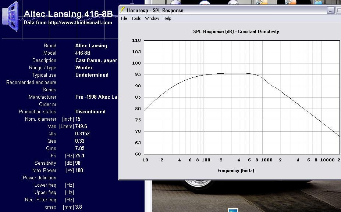Click the Frequency (hertz) axis label
This screenshot has width=341, height=212.
236,171
